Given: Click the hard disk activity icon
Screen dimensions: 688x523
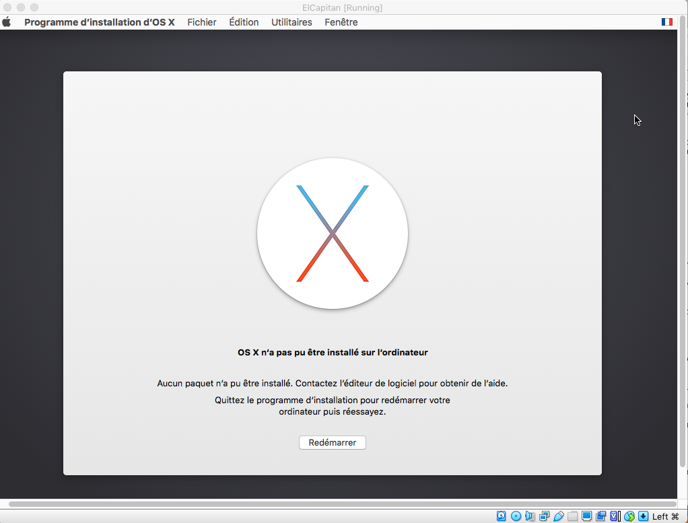Looking at the screenshot, I should pos(501,516).
